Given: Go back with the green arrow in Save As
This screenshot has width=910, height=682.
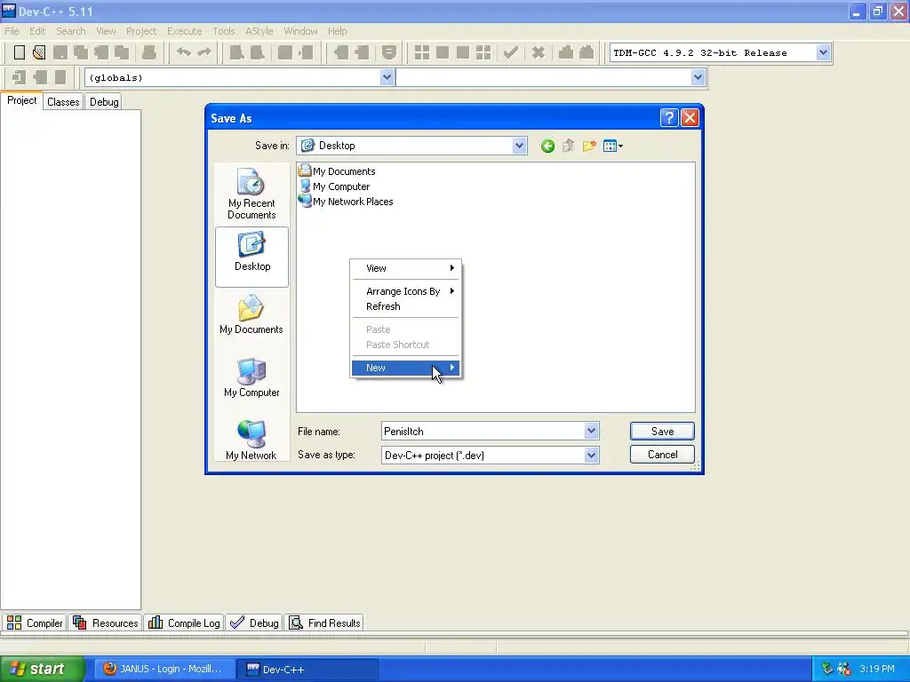Looking at the screenshot, I should point(547,147).
